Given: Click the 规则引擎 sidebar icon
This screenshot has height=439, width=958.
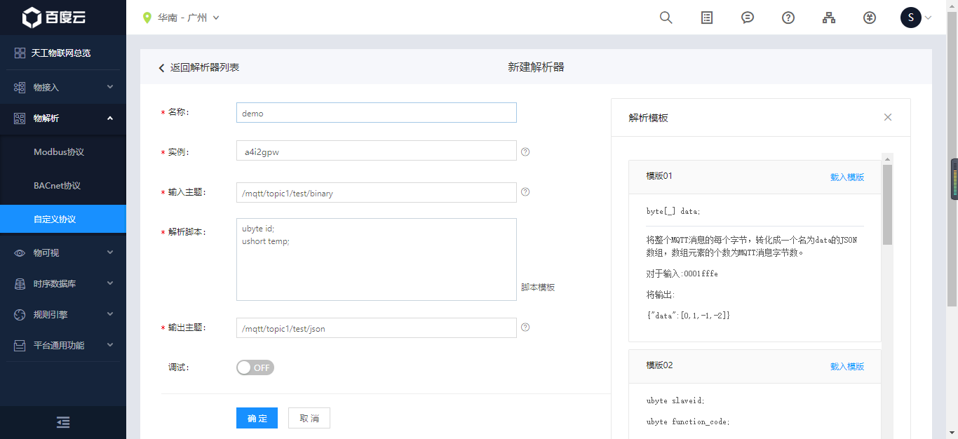Looking at the screenshot, I should [20, 315].
